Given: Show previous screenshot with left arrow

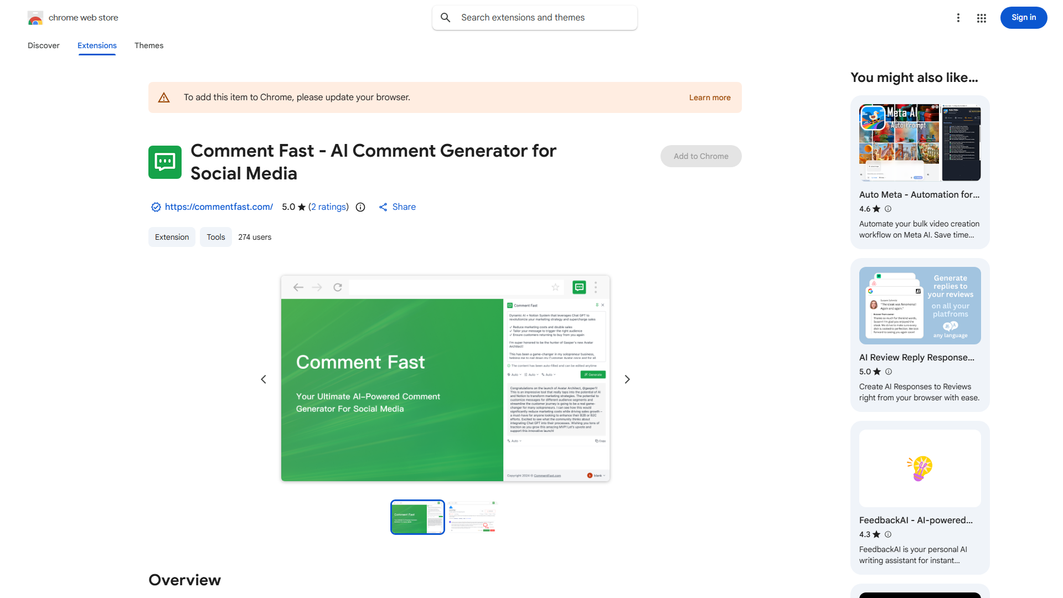Looking at the screenshot, I should 264,379.
